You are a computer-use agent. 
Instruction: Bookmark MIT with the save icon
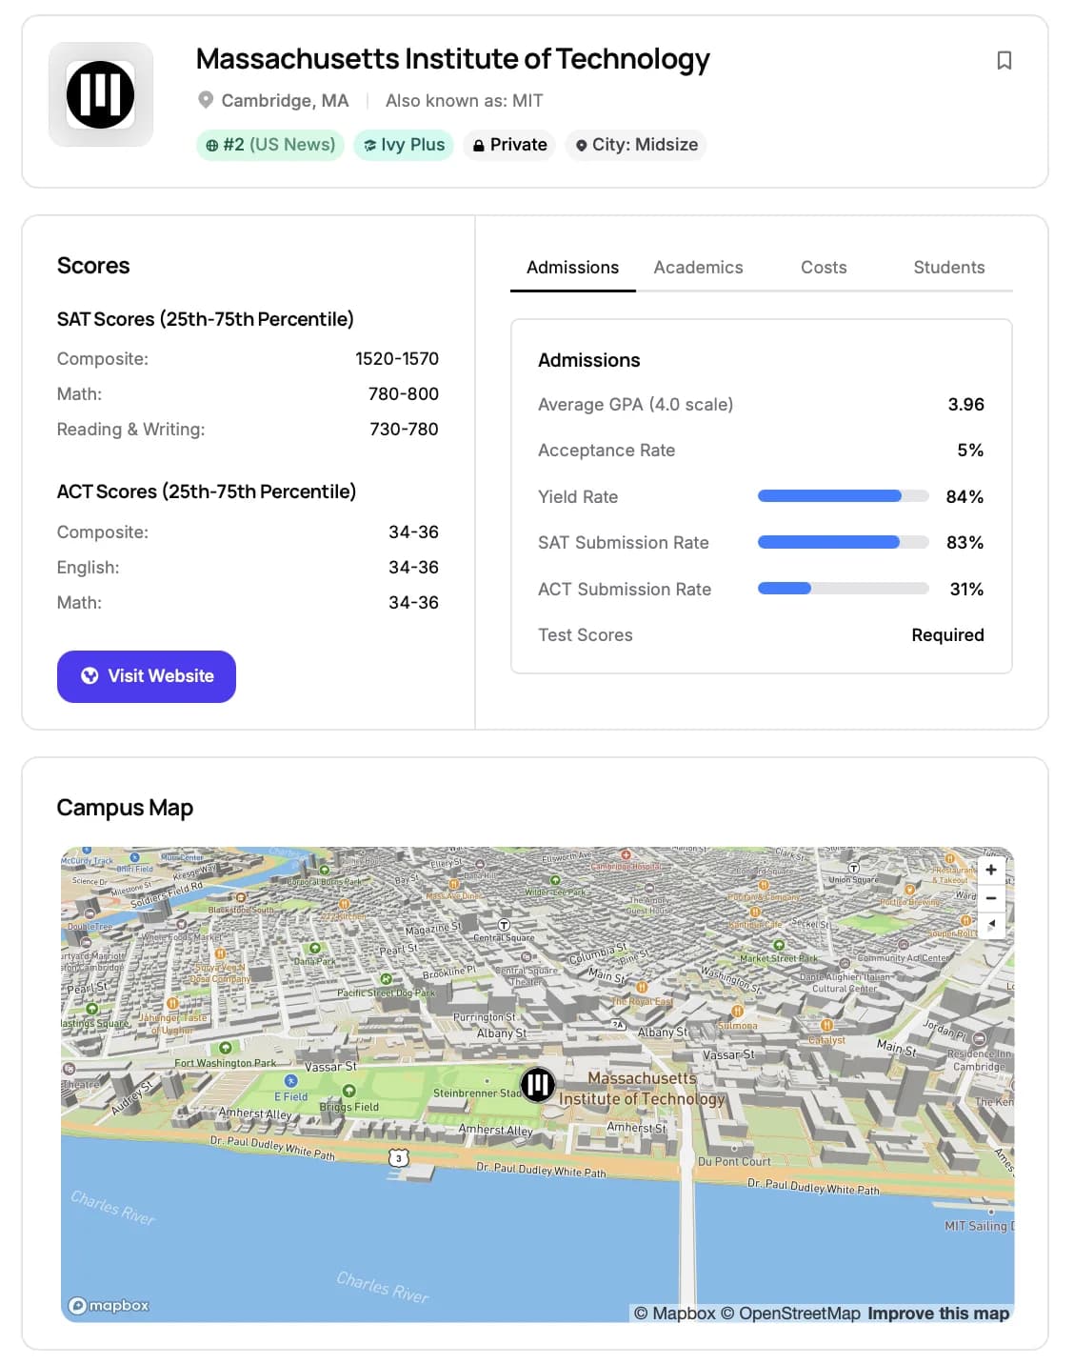pyautogui.click(x=1004, y=61)
